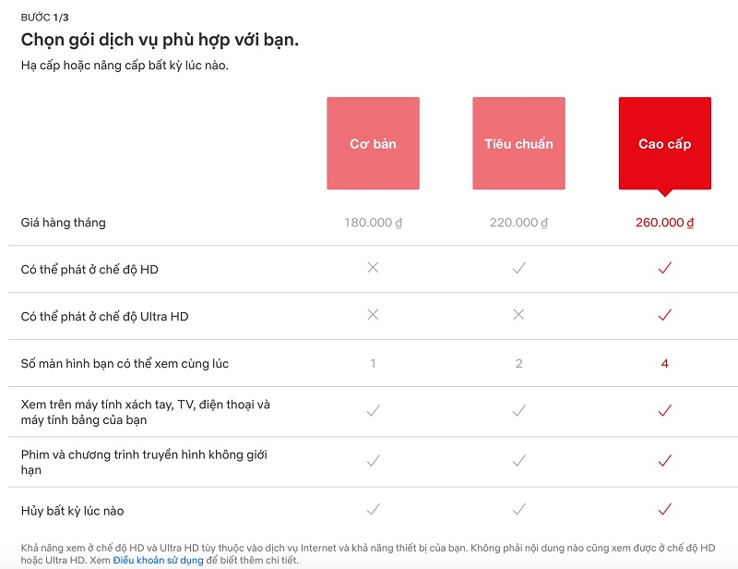738x569 pixels.
Task: Click the HD checkmark under Tiêu chuẩn
Action: click(x=518, y=268)
